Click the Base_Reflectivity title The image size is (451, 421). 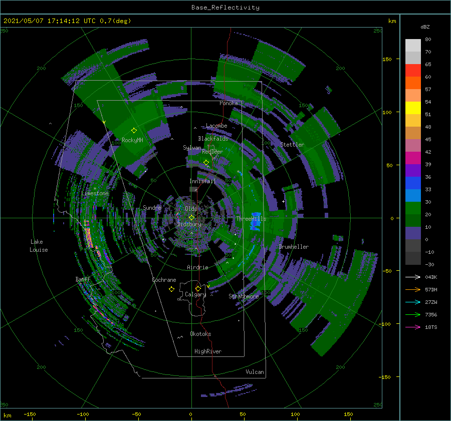click(x=225, y=8)
